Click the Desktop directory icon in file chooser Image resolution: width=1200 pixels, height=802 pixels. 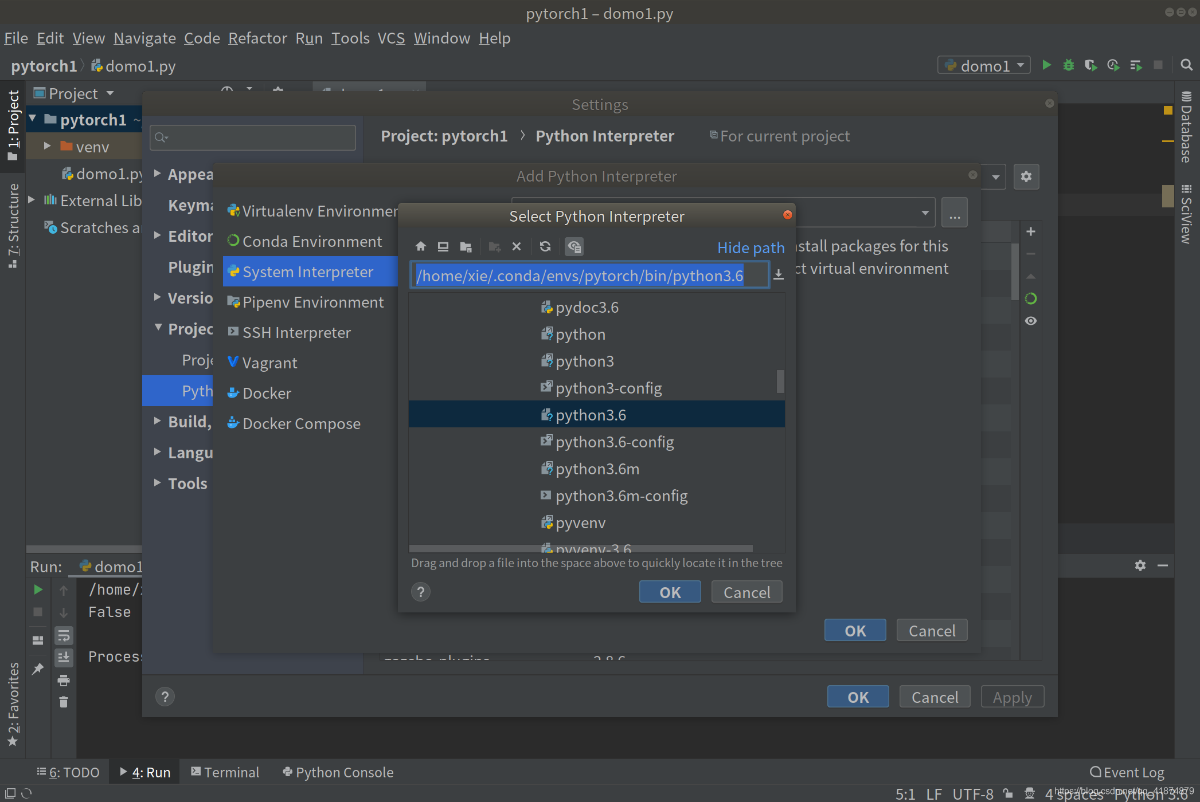pyautogui.click(x=443, y=247)
